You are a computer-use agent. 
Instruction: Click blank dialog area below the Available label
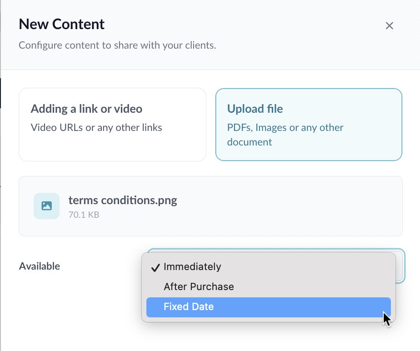(x=68, y=314)
